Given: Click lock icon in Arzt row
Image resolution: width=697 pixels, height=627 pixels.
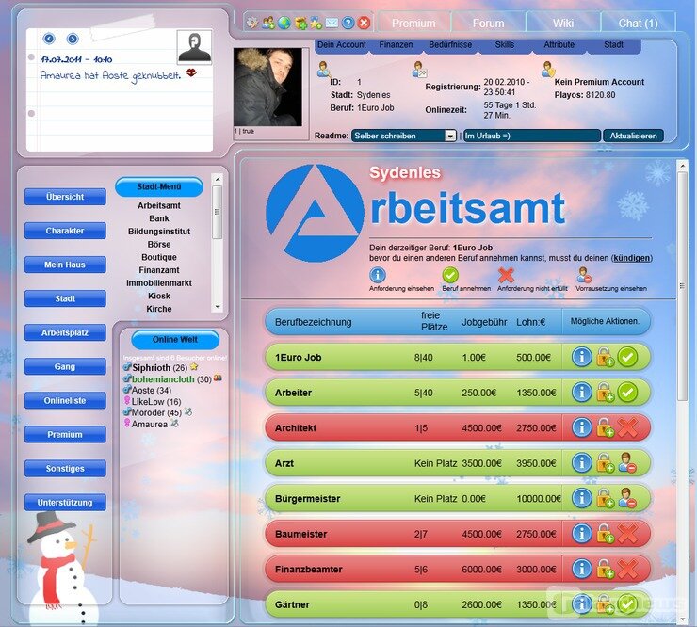Looking at the screenshot, I should [605, 463].
